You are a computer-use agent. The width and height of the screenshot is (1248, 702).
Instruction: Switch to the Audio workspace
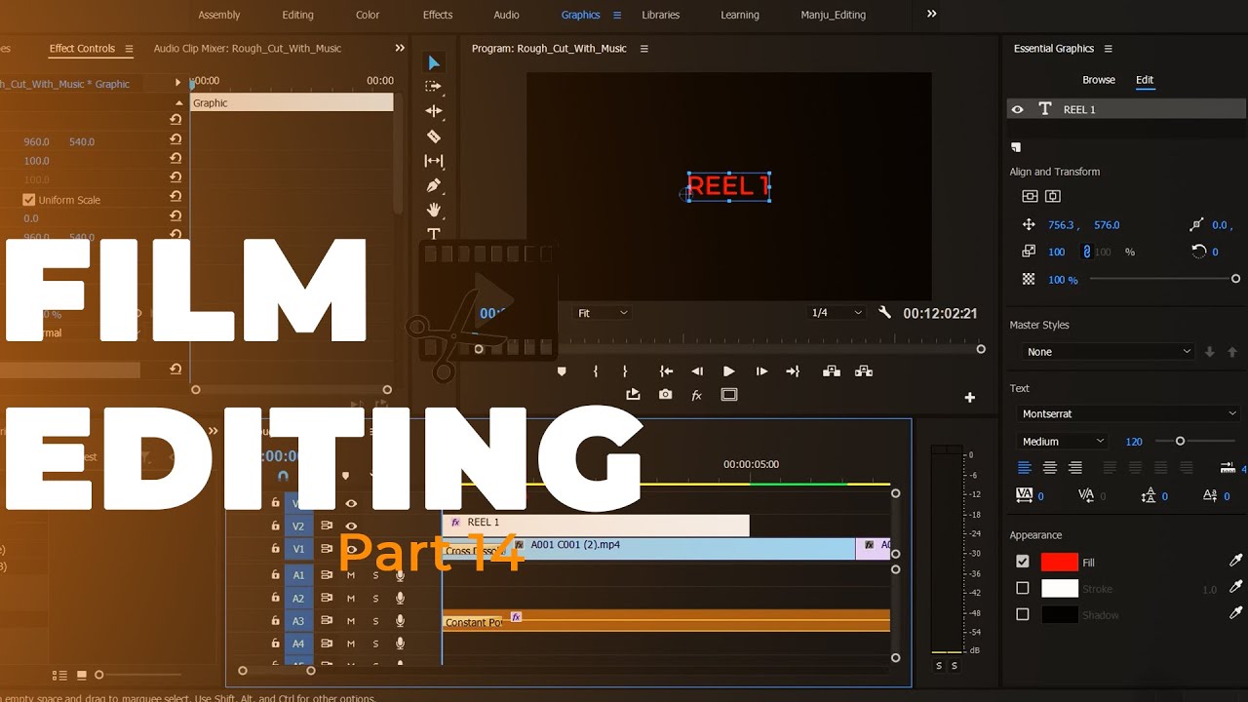click(x=507, y=15)
